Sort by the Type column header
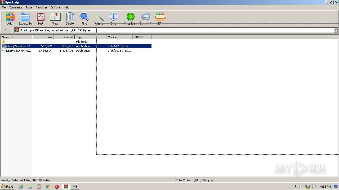339x190 pixels. (x=90, y=37)
